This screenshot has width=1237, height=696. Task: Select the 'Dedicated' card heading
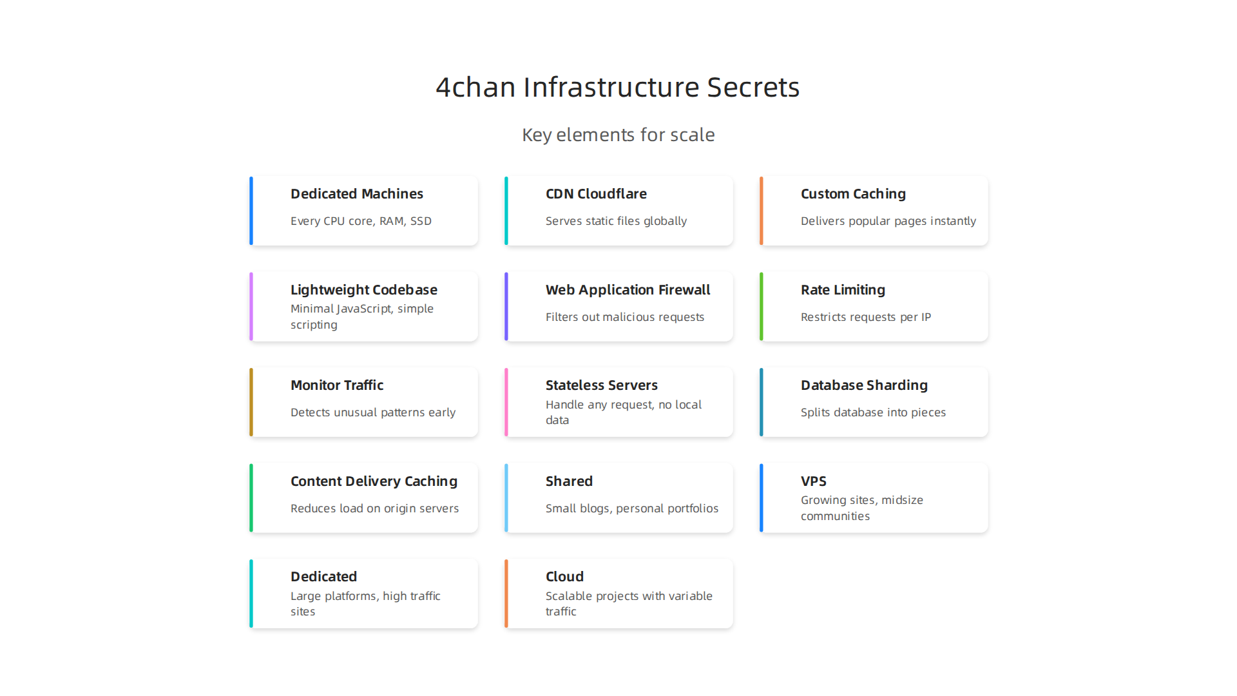[x=323, y=577]
